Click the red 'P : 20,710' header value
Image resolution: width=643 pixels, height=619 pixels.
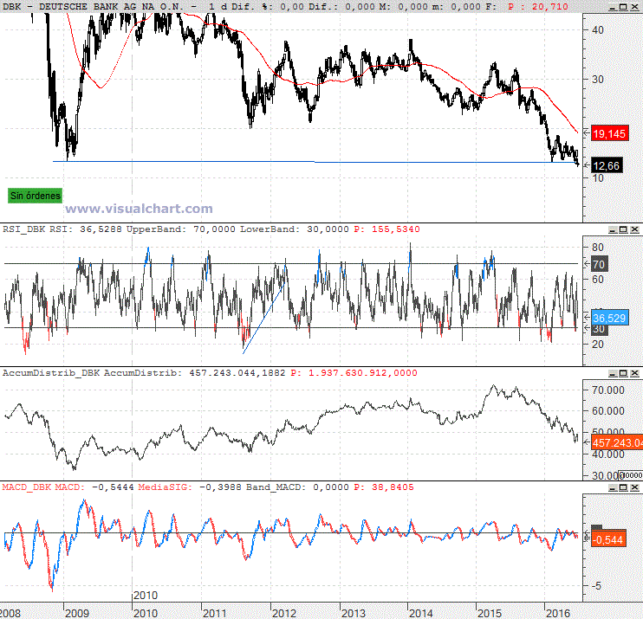pos(538,7)
